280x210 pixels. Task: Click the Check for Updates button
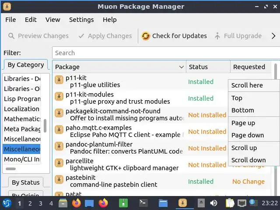pos(174,36)
